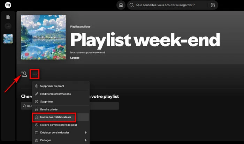
Task: Open the playlist thumbnail in sidebar
Action: coord(8,39)
